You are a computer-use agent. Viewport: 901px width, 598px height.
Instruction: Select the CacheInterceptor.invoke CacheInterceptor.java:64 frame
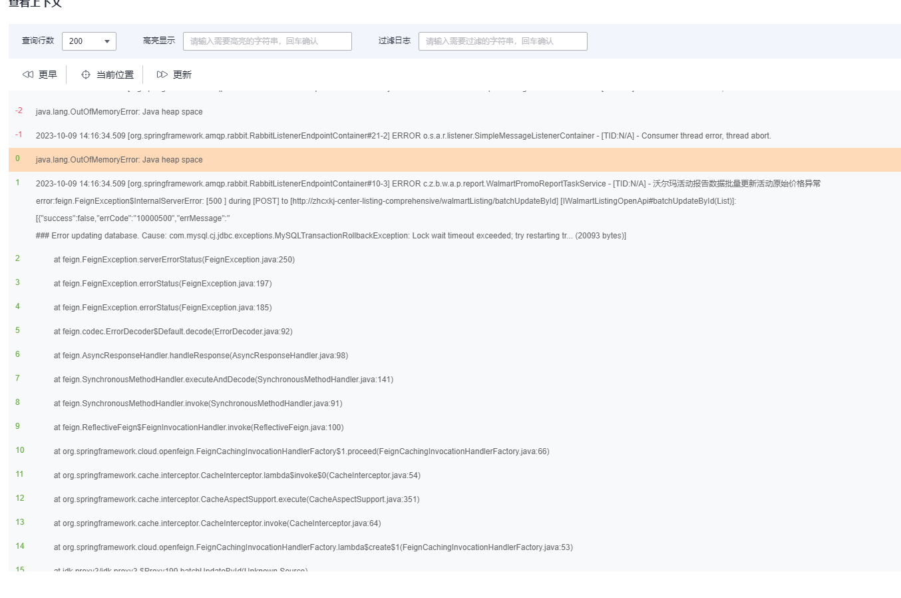pyautogui.click(x=218, y=523)
